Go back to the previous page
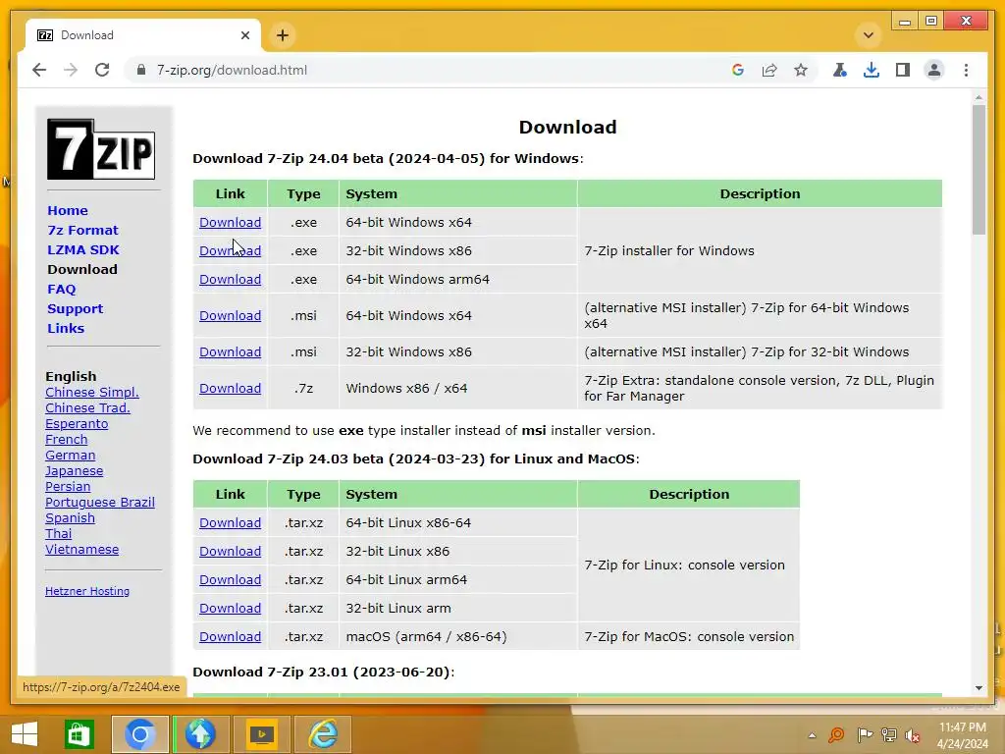Image resolution: width=1005 pixels, height=754 pixels. [39, 70]
